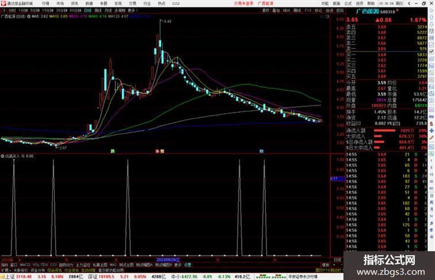Image resolution: width=435 pixels, height=280 pixels.
Task: Click the 上证 index in status bar
Action: pos(10,277)
